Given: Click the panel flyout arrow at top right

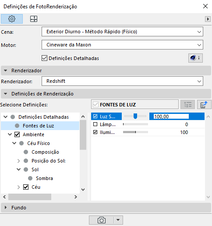Looking at the screenshot, I should 208,19.
